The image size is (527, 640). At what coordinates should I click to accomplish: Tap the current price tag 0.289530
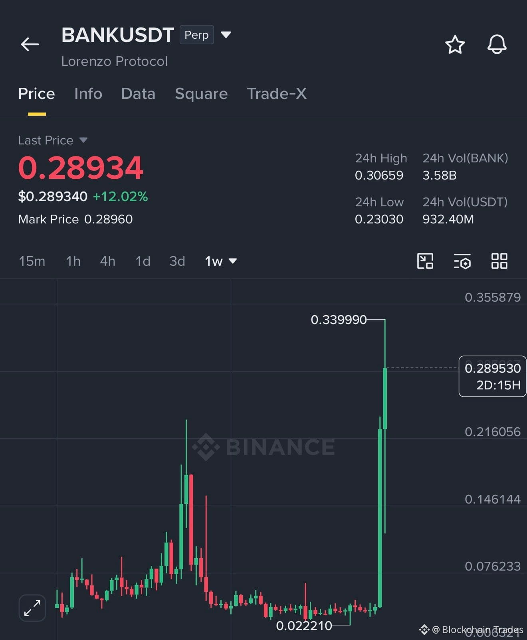(x=493, y=376)
